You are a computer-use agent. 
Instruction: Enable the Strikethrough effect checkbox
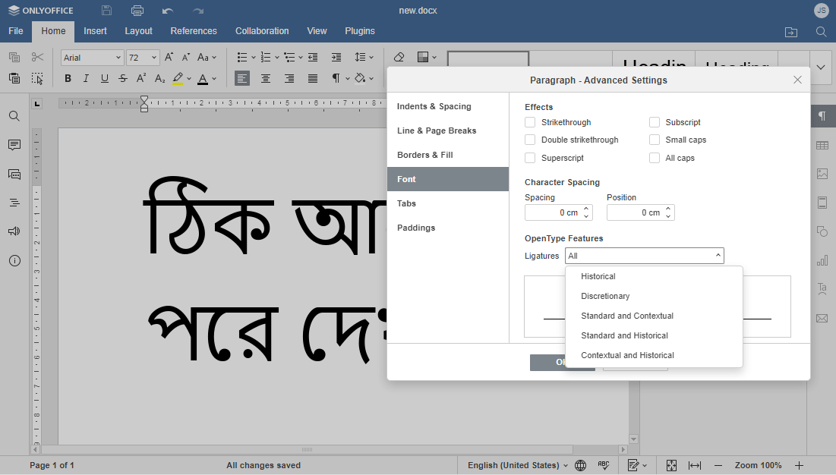[529, 122]
